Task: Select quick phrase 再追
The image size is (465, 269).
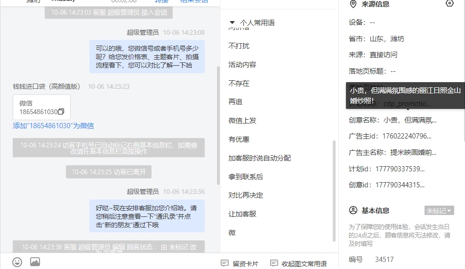Action: tap(235, 102)
